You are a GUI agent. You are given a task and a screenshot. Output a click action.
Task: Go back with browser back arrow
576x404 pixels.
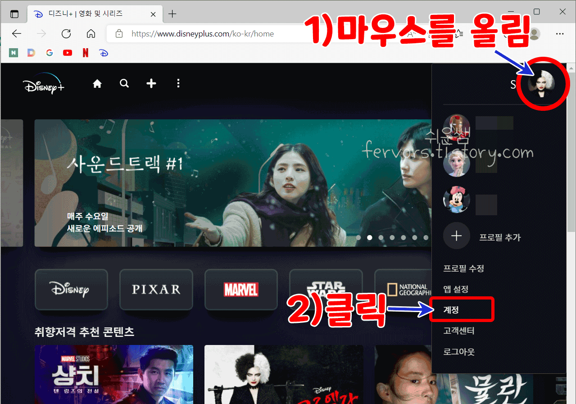[x=17, y=34]
